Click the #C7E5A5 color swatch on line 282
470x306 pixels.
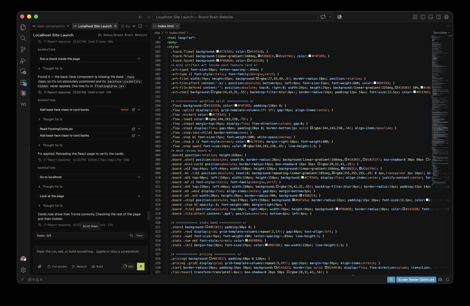tap(218, 51)
